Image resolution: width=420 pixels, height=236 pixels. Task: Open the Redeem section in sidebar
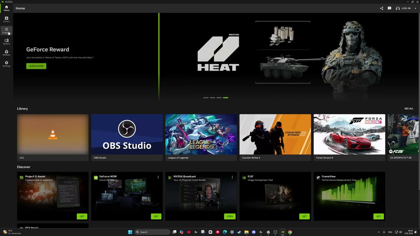click(x=6, y=53)
